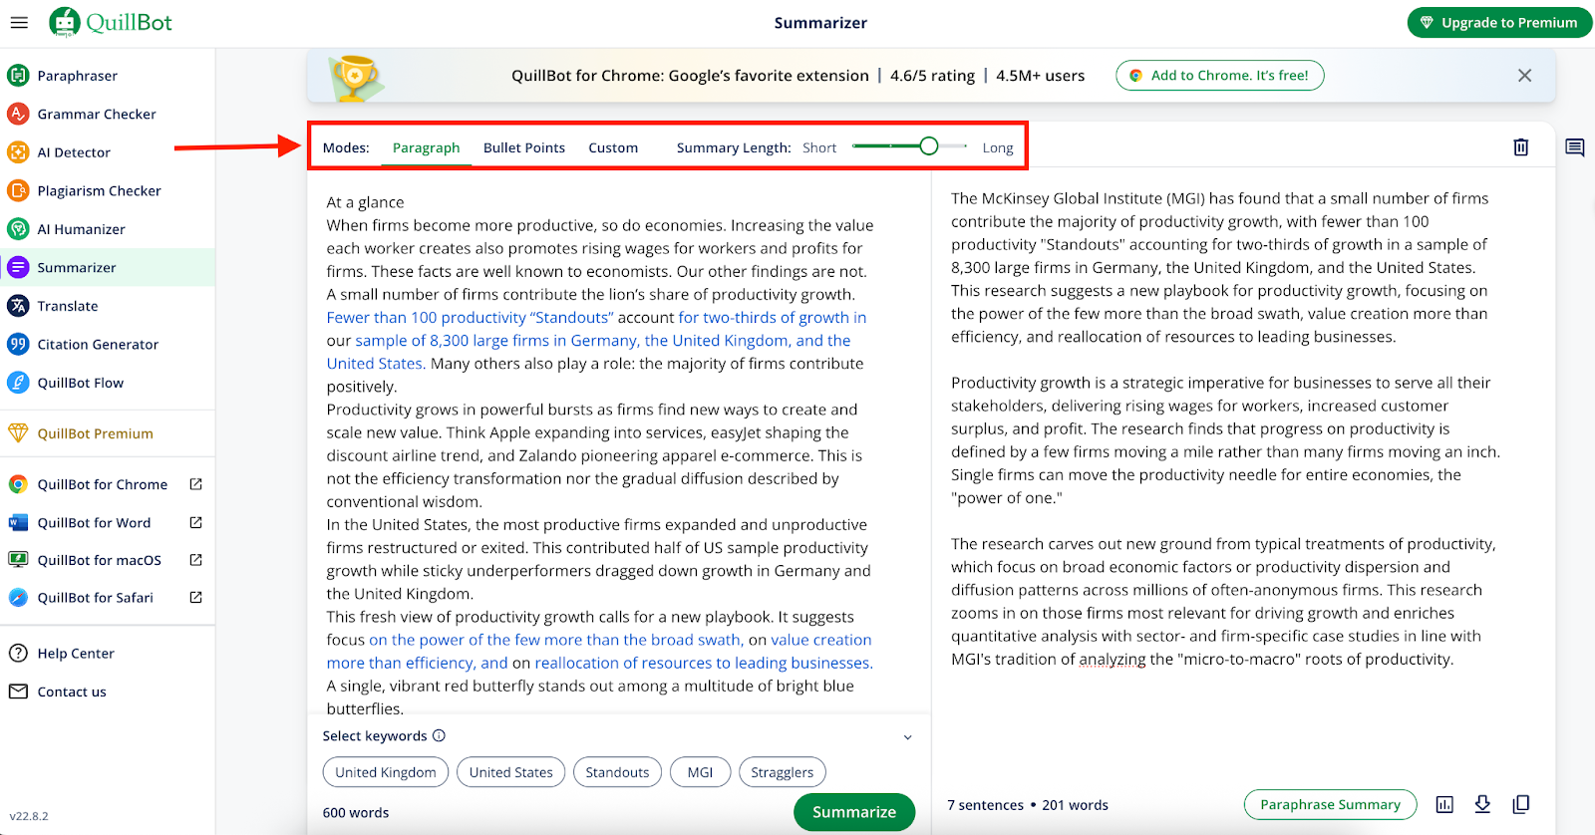Screen dimensions: 1595x835
Task: Click the trash icon to delete text
Action: pos(1520,147)
